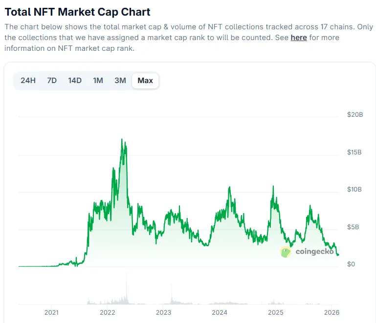Open the 'here' market cap rank link
Viewport: 376px width, 323px height.
click(298, 38)
